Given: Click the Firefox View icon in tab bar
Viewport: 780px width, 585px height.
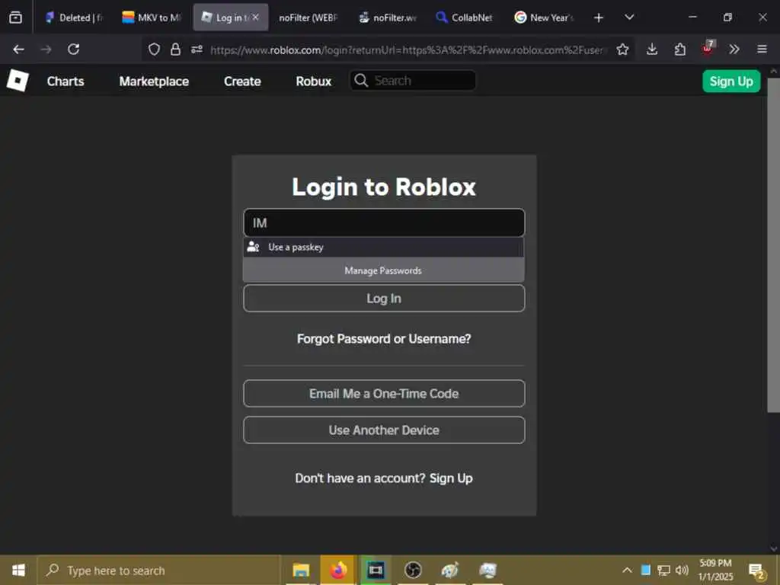Looking at the screenshot, I should pyautogui.click(x=15, y=18).
